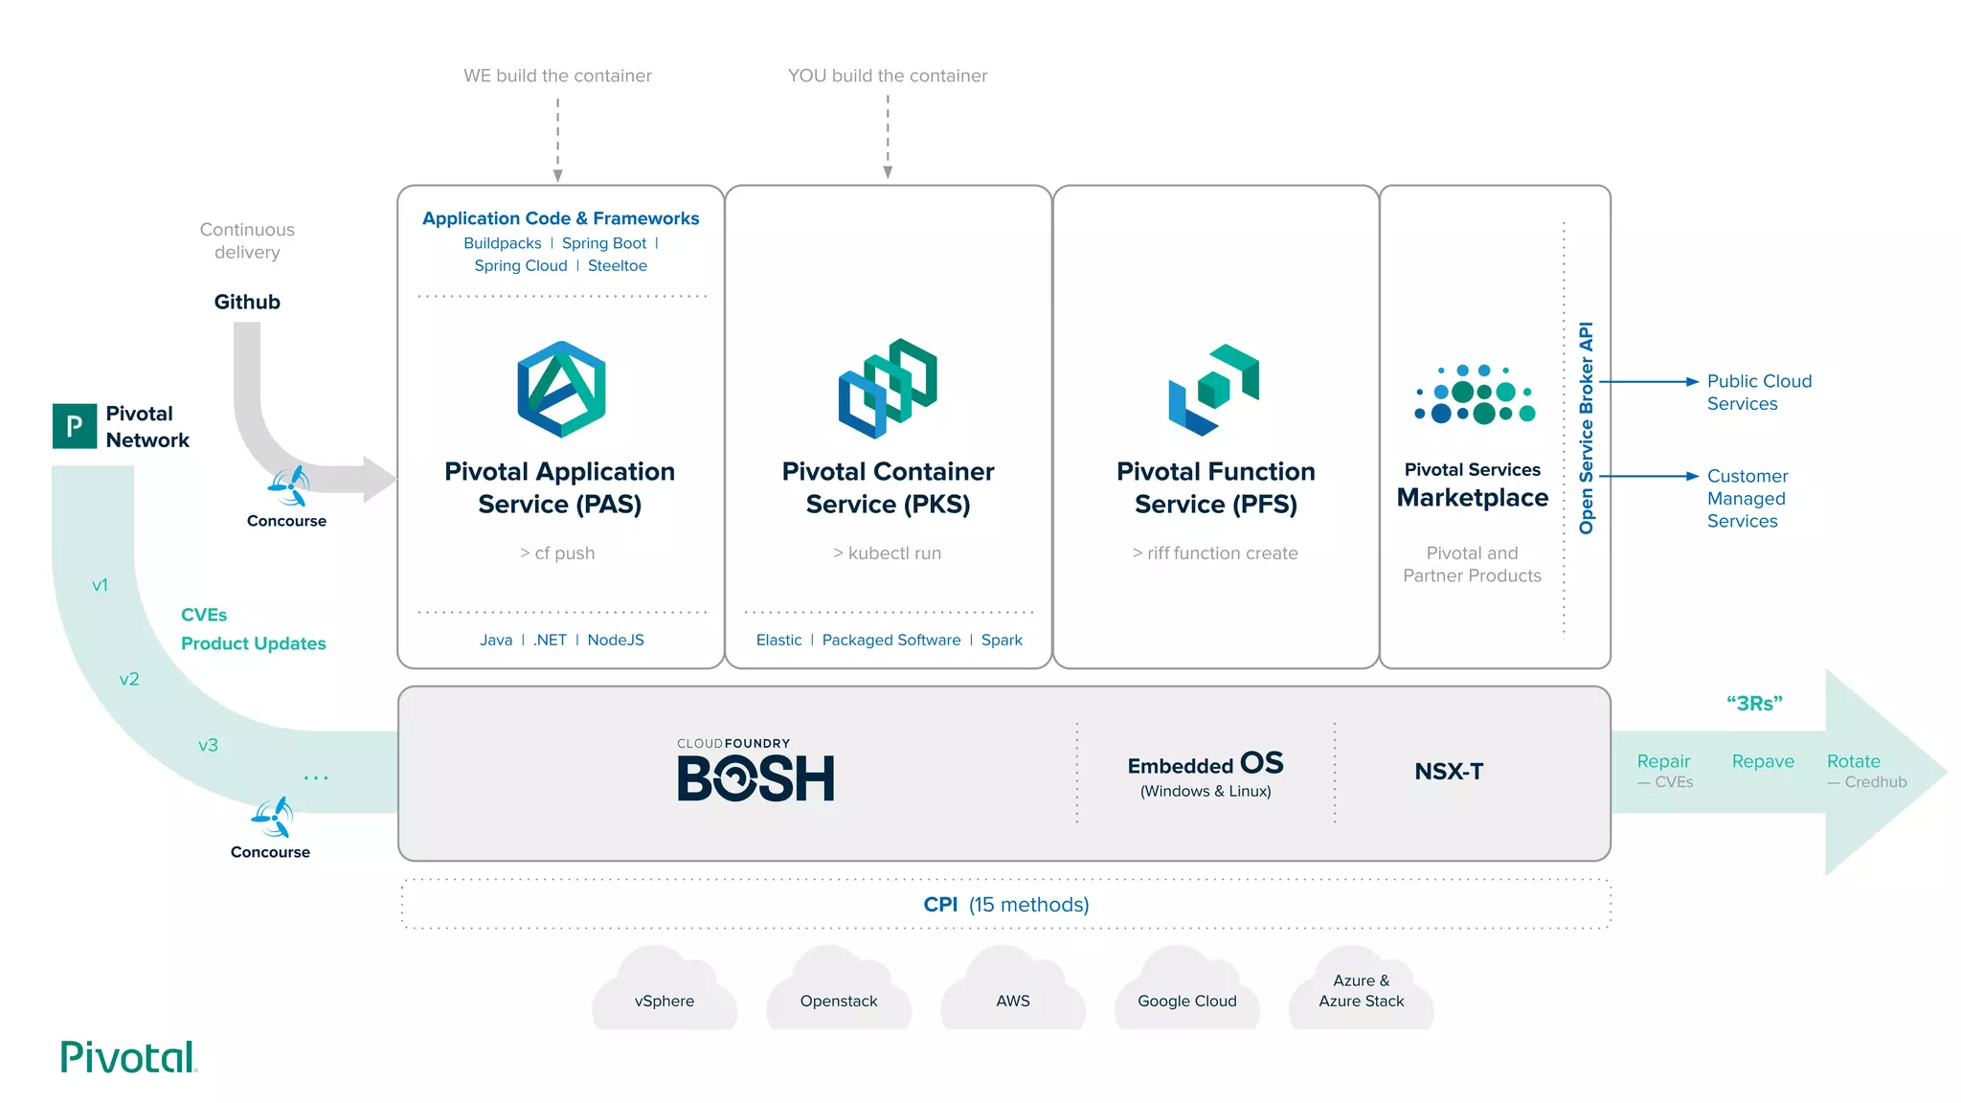The image size is (1961, 1103).
Task: Click the Openstack cloud
Action: click(x=839, y=987)
